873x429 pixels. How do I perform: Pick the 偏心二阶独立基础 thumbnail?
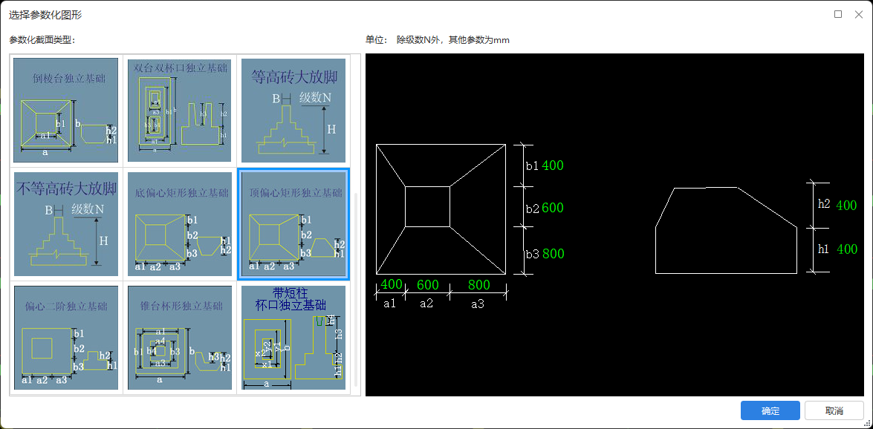coord(65,338)
